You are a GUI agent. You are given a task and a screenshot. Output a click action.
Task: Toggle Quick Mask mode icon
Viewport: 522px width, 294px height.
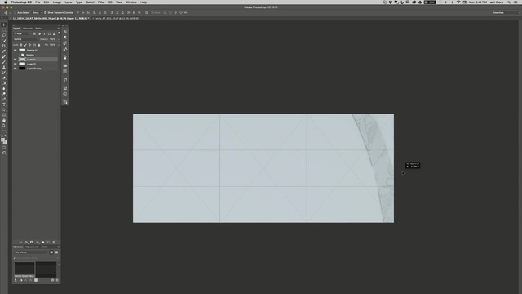pyautogui.click(x=4, y=147)
